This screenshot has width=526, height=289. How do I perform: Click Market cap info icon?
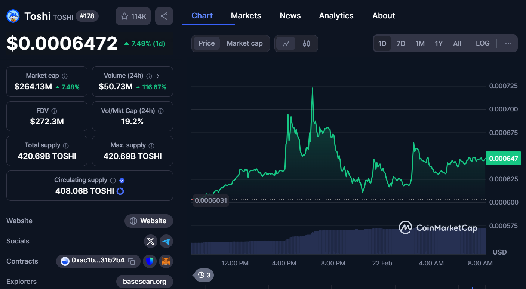[65, 76]
